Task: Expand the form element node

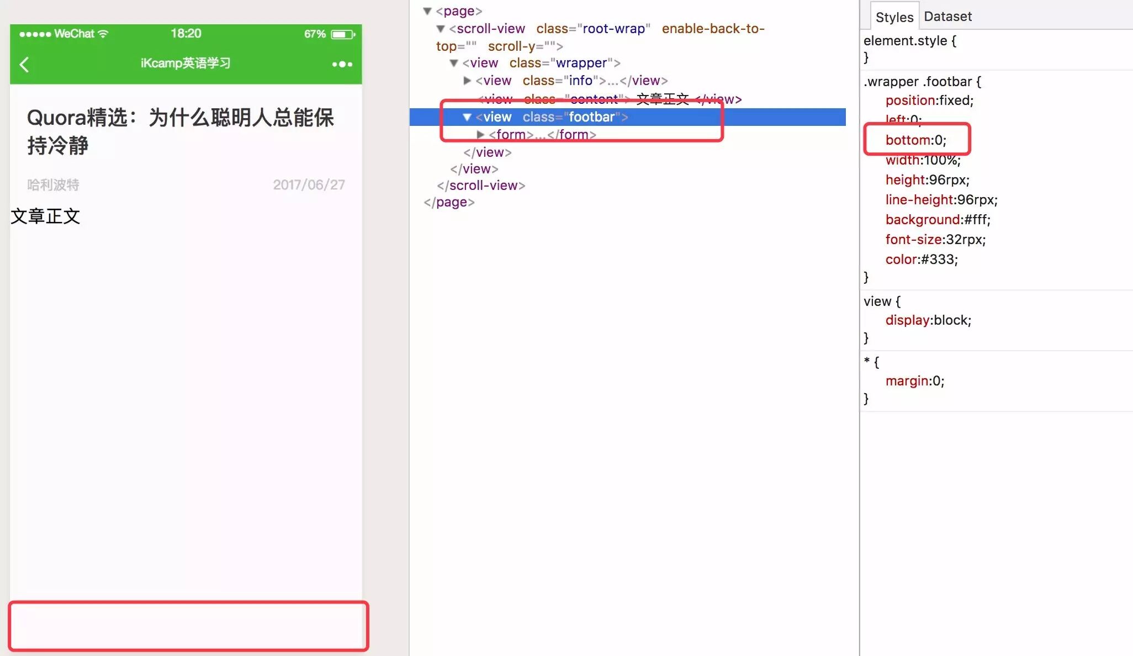Action: [480, 135]
